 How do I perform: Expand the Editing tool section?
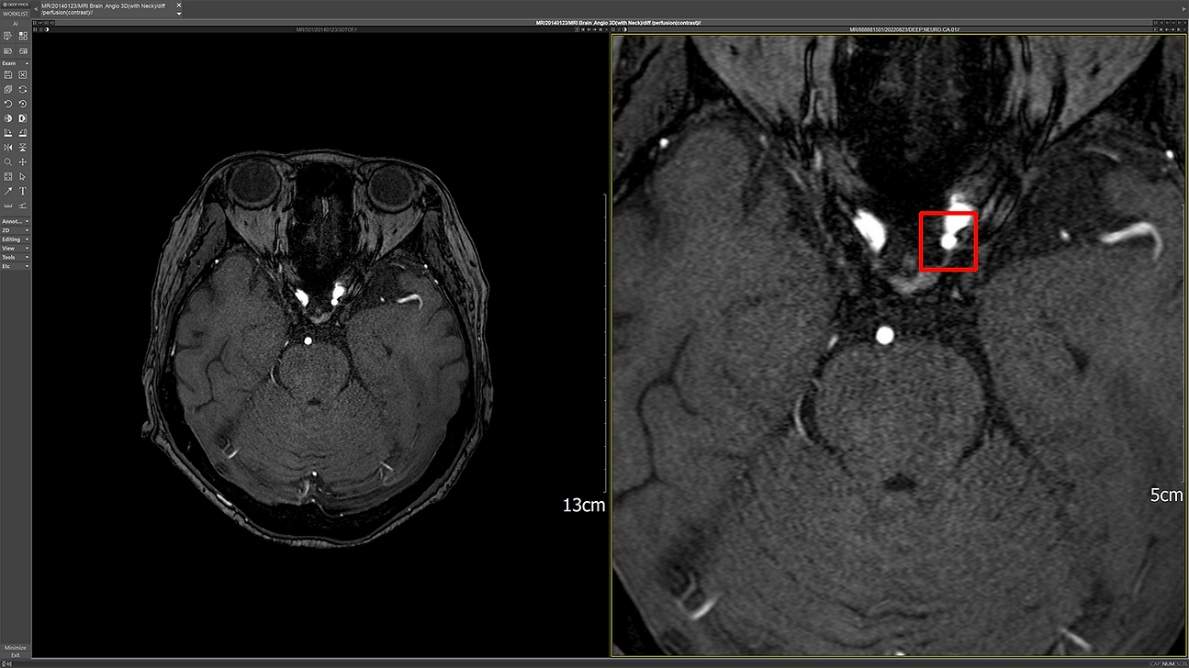[x=15, y=239]
